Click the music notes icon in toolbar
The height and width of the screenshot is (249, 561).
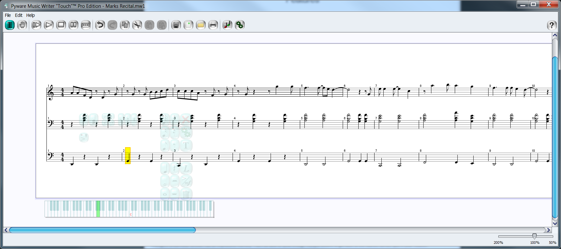[227, 25]
